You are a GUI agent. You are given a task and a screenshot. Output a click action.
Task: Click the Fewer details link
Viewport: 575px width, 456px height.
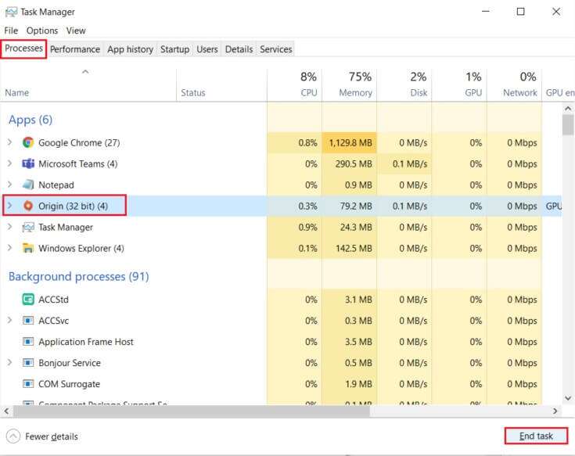[x=52, y=436]
